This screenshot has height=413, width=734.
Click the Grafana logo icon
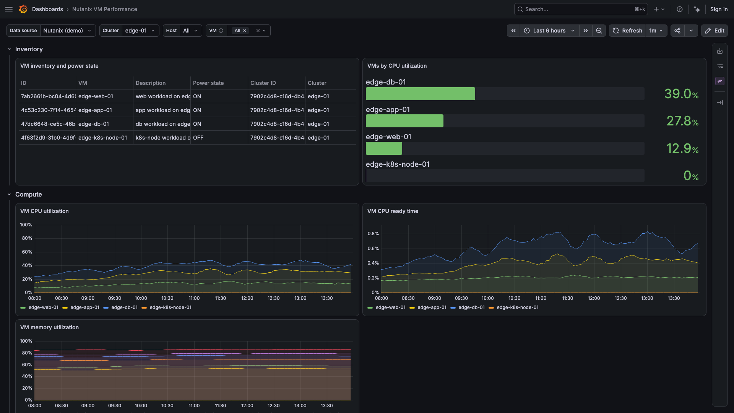point(23,9)
